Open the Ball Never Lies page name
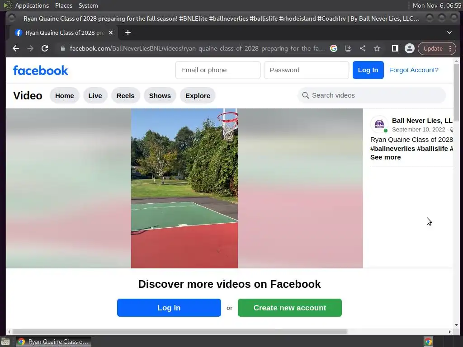This screenshot has width=463, height=347. tap(422, 120)
